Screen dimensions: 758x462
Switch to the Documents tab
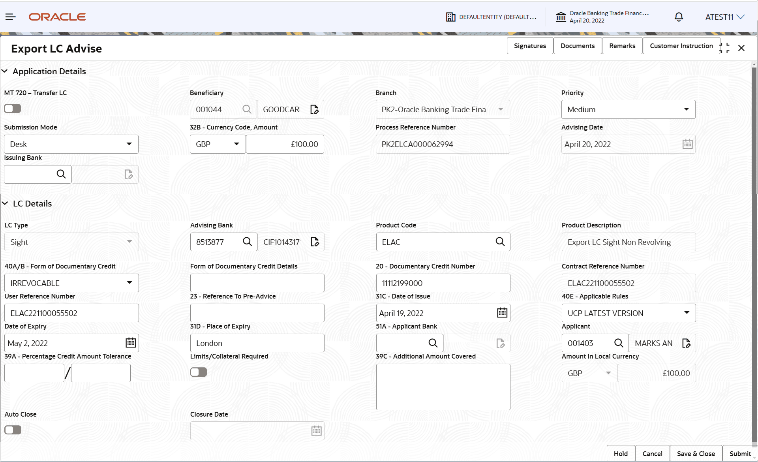pyautogui.click(x=577, y=45)
